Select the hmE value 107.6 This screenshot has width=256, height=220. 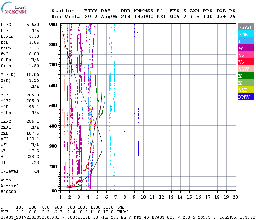pos(33,133)
